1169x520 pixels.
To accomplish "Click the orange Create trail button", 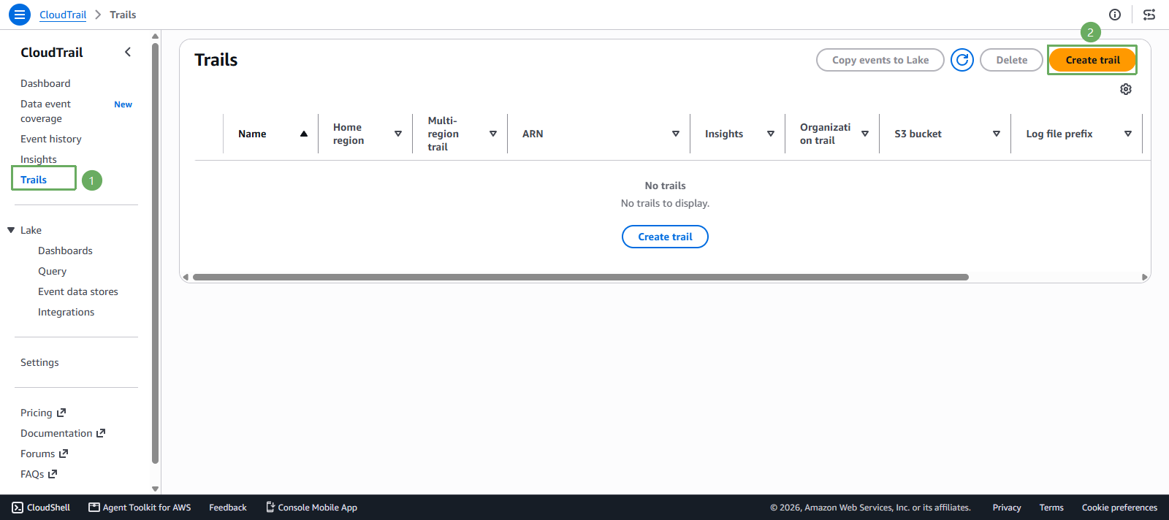I will (1092, 60).
